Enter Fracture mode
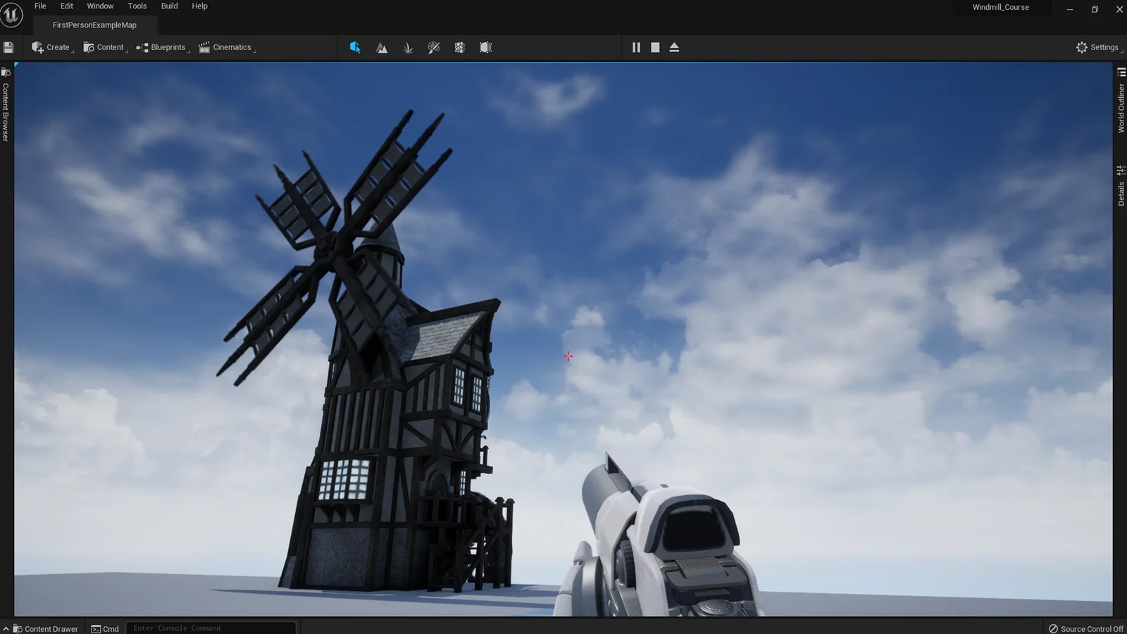 [459, 47]
